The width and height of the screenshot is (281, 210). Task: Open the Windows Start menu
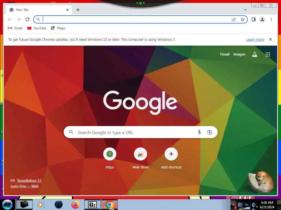tap(7, 205)
